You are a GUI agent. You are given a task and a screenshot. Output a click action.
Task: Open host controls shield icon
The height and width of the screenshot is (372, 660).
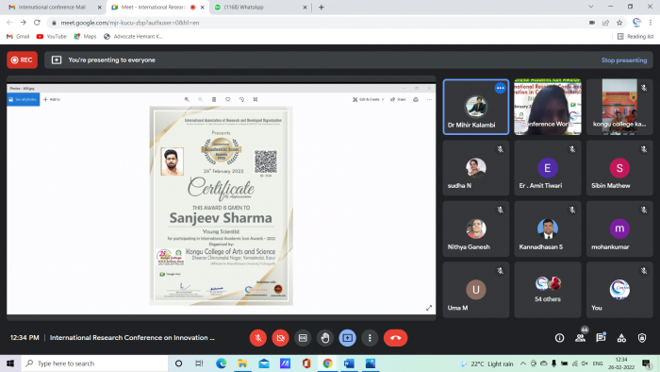(642, 337)
